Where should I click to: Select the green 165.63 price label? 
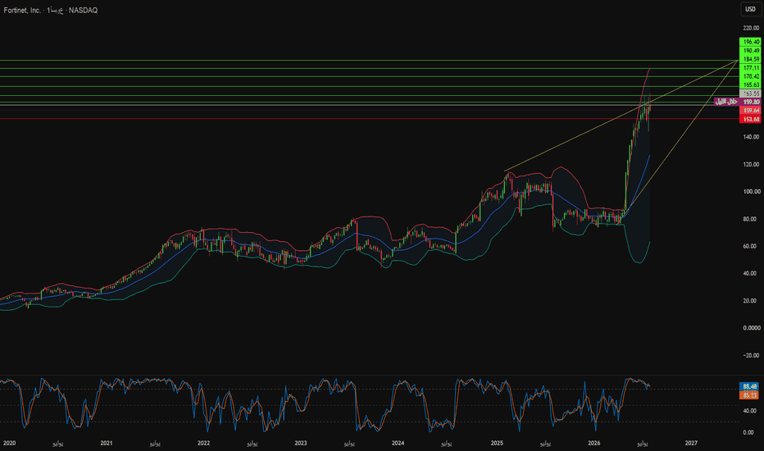pos(750,84)
